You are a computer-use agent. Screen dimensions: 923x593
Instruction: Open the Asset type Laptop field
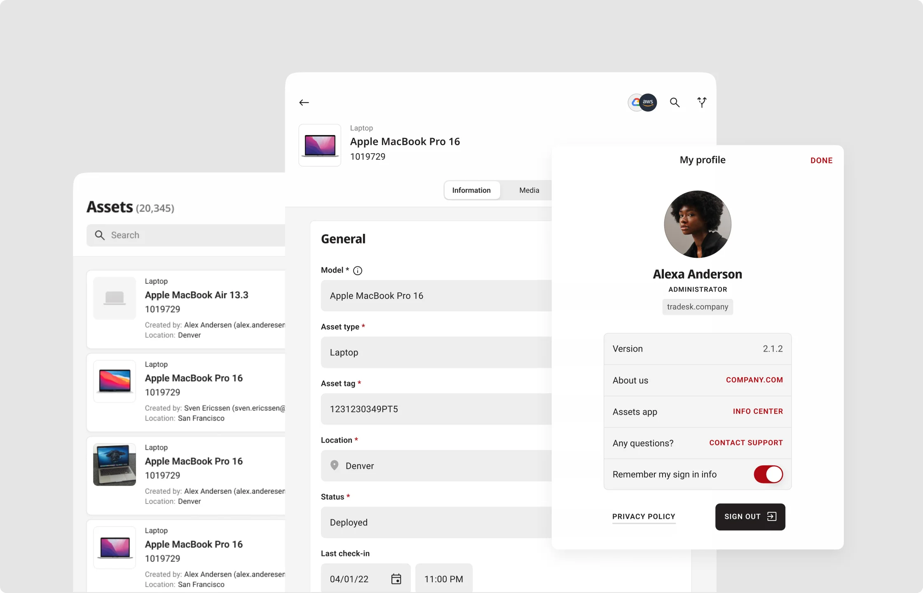coord(436,353)
